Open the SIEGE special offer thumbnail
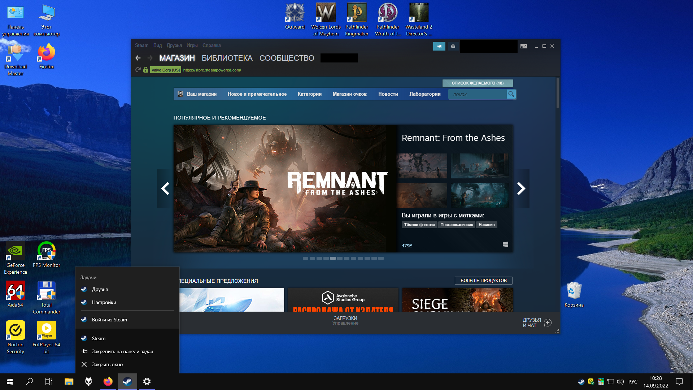 point(457,300)
